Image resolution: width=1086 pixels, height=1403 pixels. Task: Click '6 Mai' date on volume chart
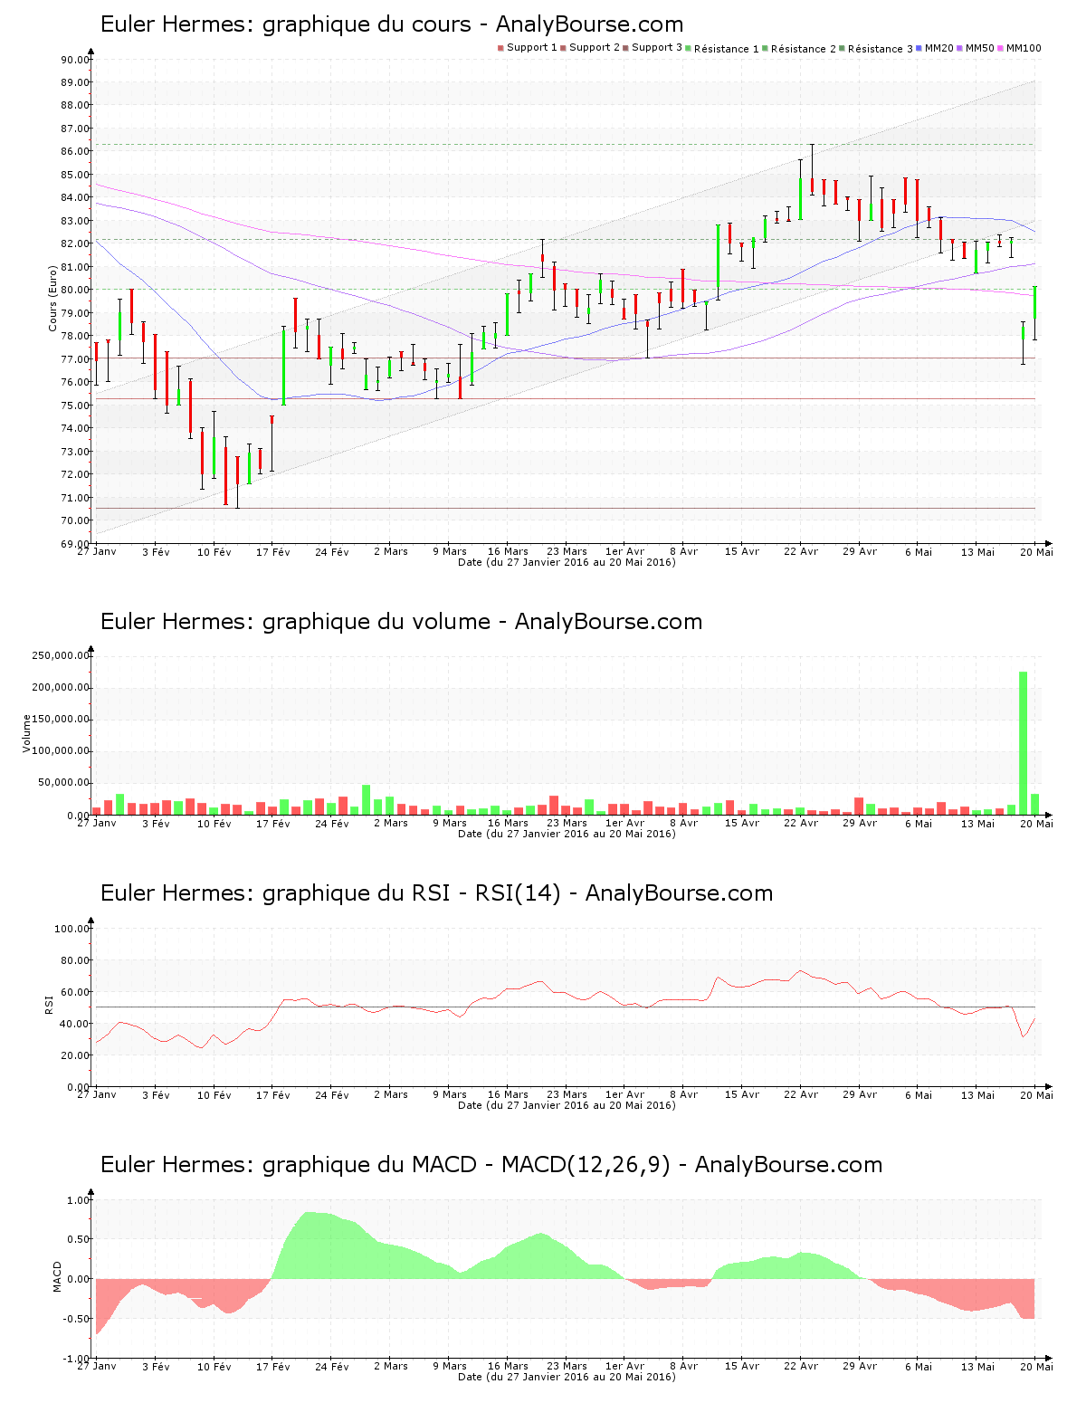point(919,823)
